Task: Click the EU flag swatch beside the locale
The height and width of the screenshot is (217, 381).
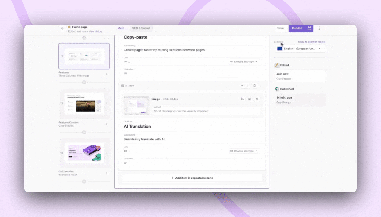Action: [x=280, y=49]
